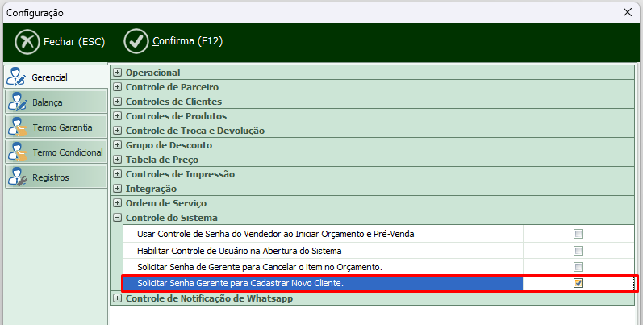
Task: Open the Balança sidebar icon
Action: point(17,102)
